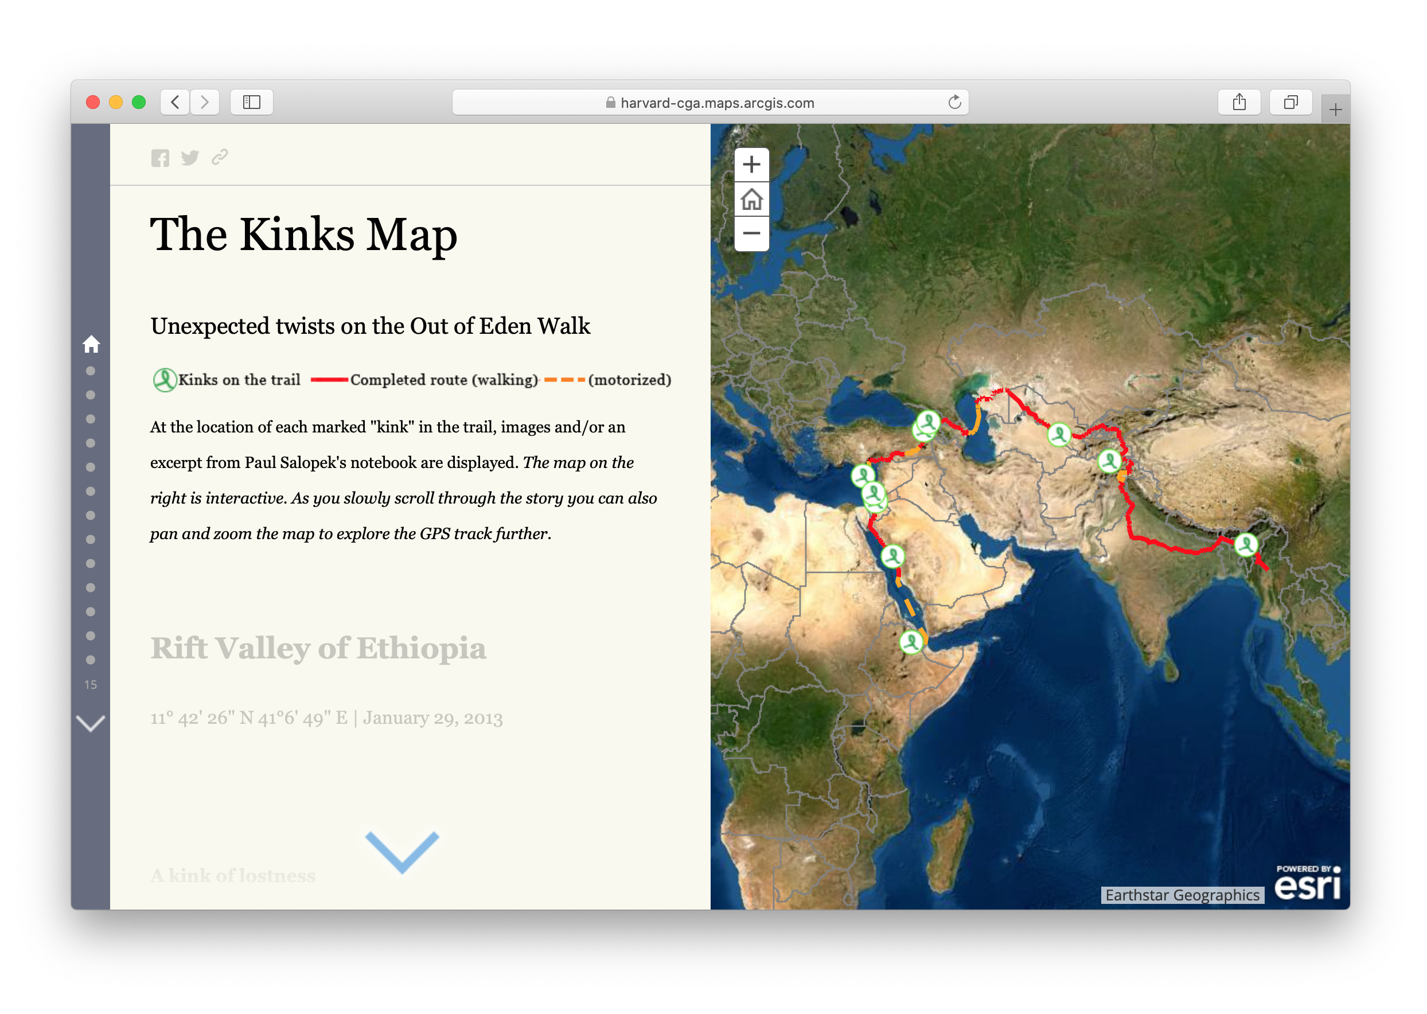Click the Twitter share icon

pos(190,158)
